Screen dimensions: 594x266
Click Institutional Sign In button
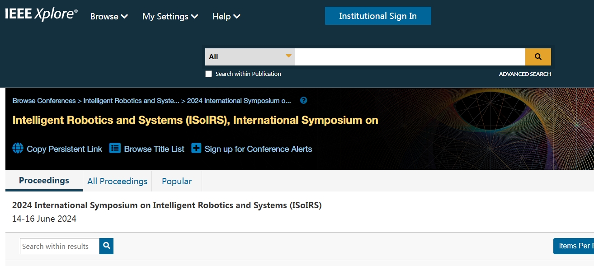click(378, 16)
